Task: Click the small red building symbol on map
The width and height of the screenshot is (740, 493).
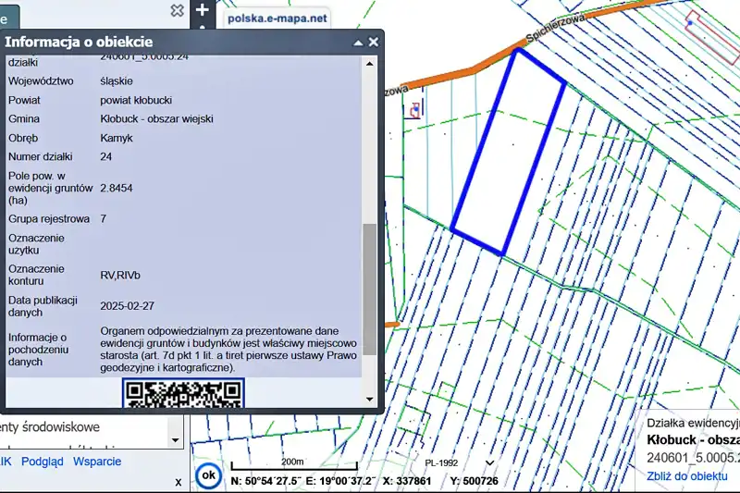Action: tap(415, 108)
